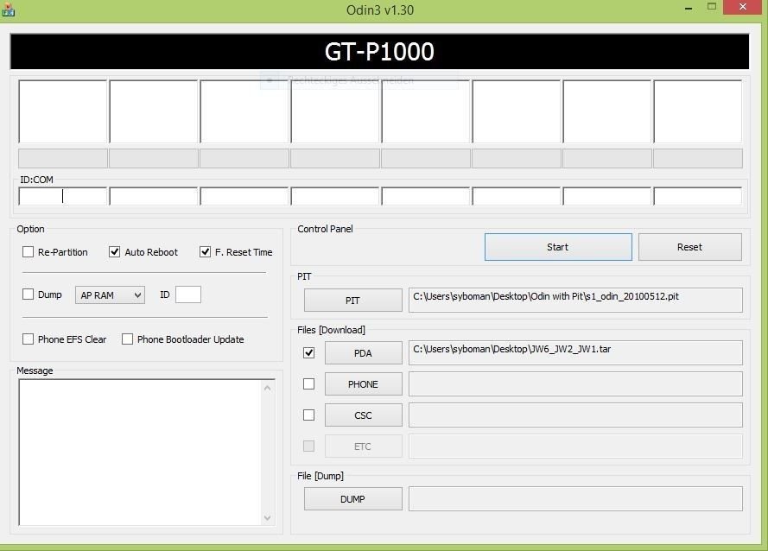Maximize the Odin3 window
768x551 pixels.
(712, 7)
